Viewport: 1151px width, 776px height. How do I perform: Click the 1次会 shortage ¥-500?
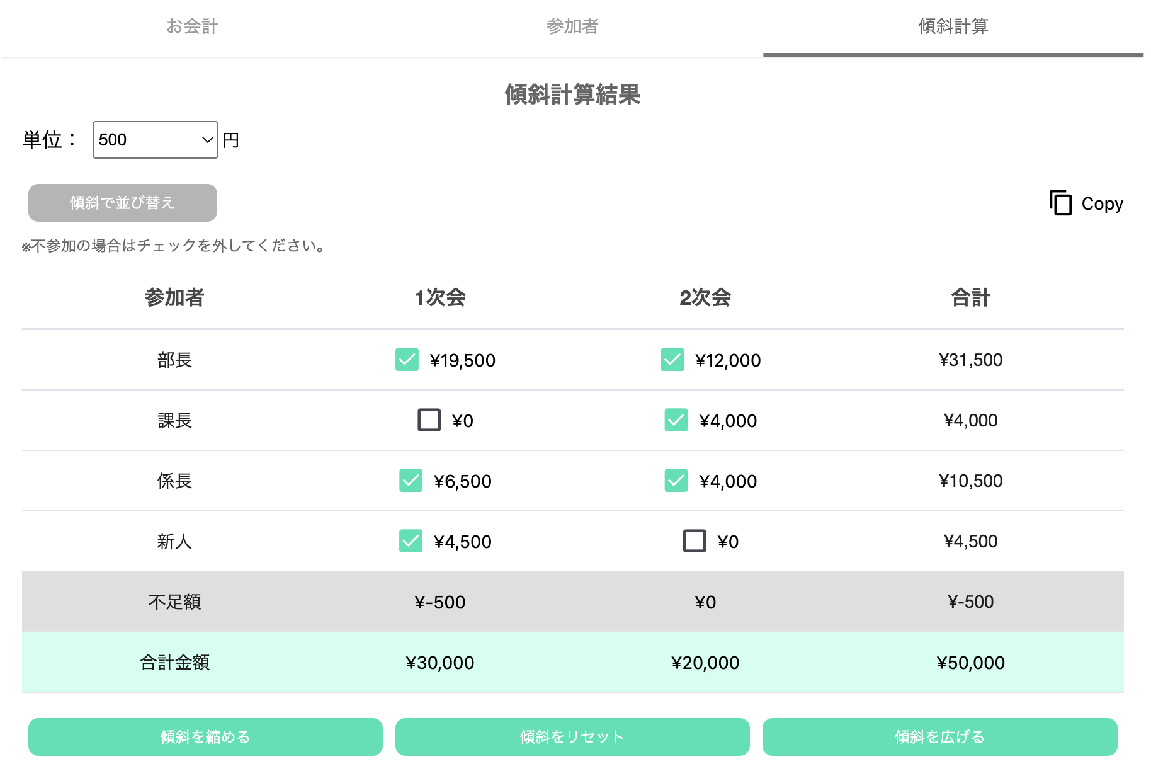440,602
